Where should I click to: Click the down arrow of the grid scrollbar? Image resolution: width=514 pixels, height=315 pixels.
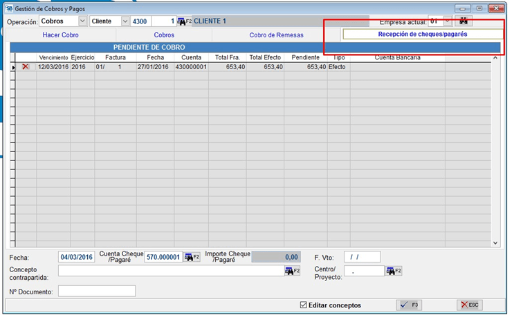coord(495,243)
